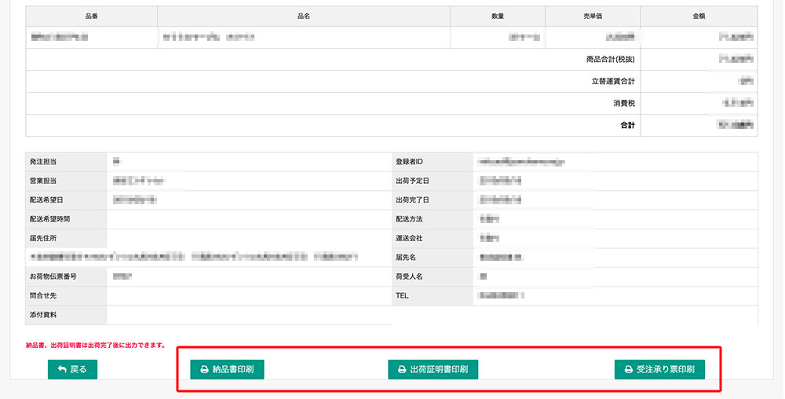The image size is (785, 399).
Task: Click the empty 添付資料 value cell
Action: pyautogui.click(x=248, y=315)
